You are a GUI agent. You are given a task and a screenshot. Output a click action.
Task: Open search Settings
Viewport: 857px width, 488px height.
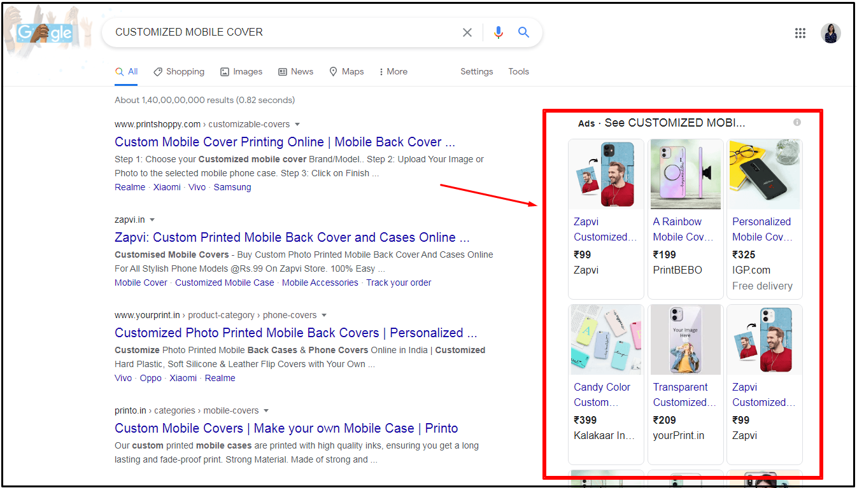(x=477, y=72)
